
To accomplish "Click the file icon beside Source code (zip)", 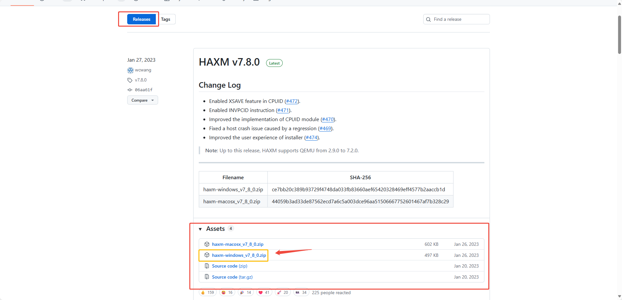I will click(207, 266).
